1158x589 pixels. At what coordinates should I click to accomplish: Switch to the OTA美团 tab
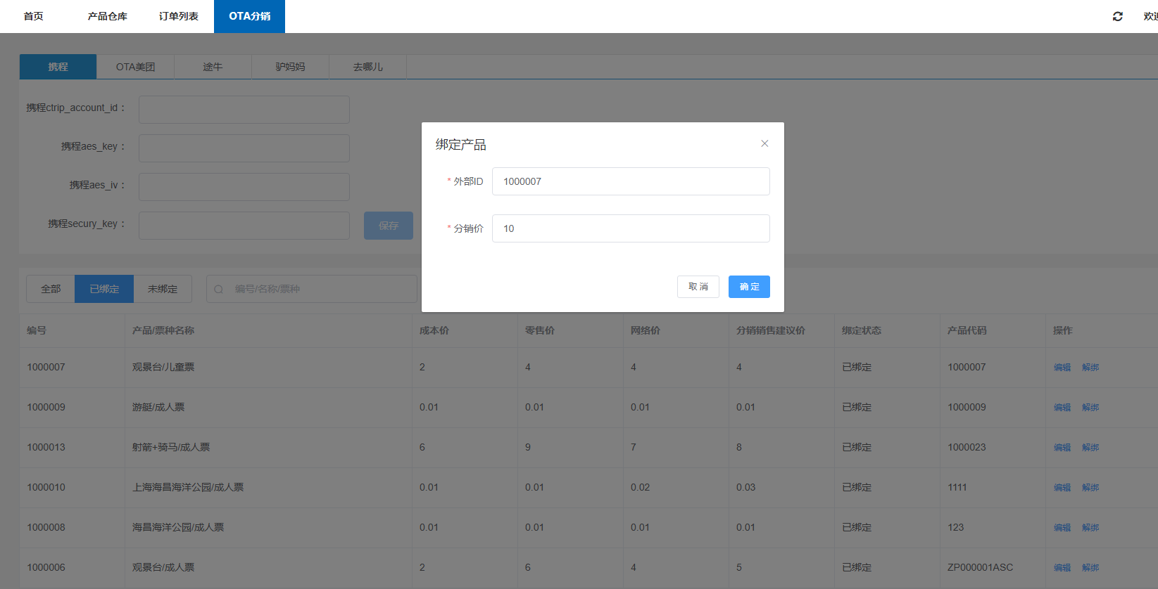135,67
